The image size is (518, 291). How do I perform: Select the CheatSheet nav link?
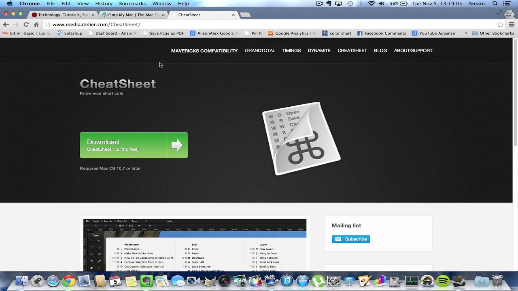pos(352,51)
